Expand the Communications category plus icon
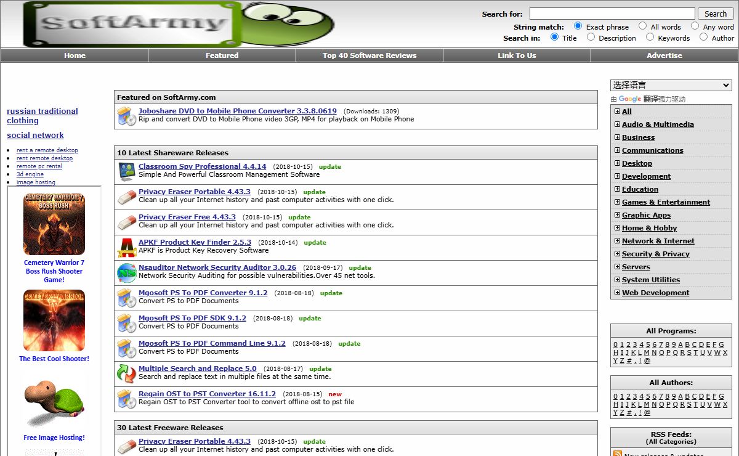This screenshot has width=739, height=456. [x=617, y=150]
